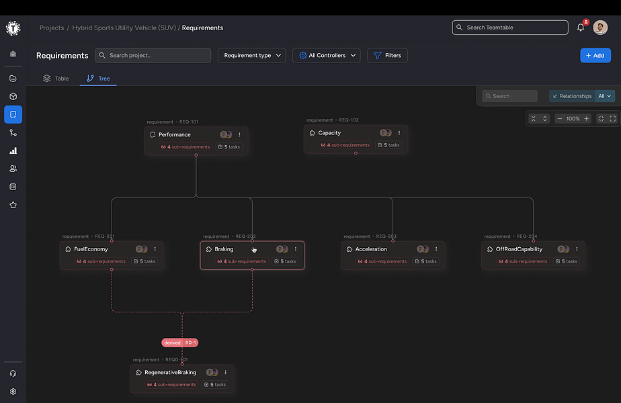Open the Requirement type dropdown
621x403 pixels.
[251, 55]
